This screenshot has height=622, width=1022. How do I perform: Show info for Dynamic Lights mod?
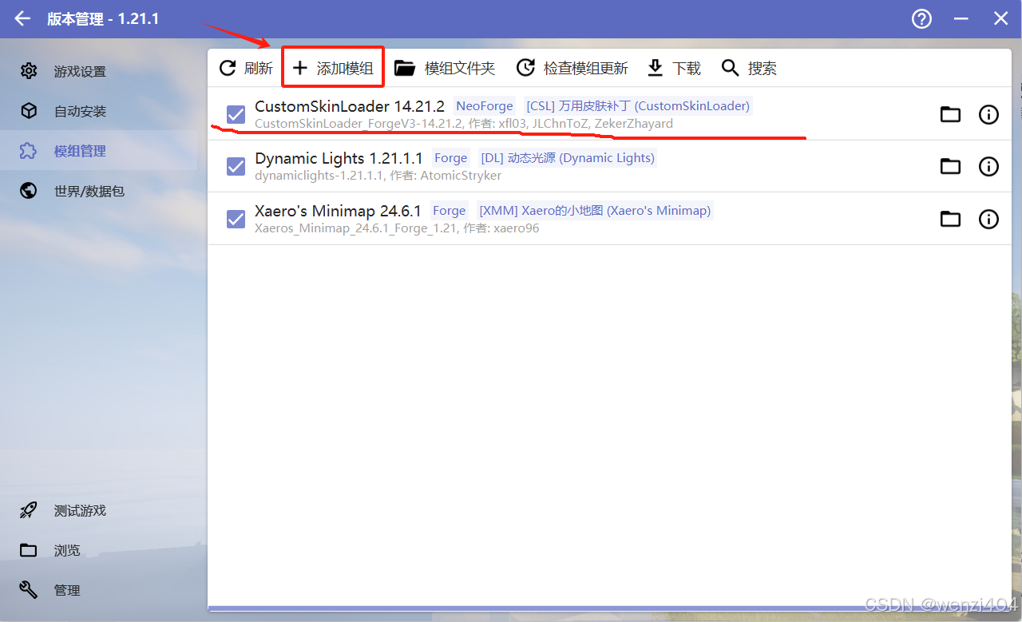[x=988, y=166]
